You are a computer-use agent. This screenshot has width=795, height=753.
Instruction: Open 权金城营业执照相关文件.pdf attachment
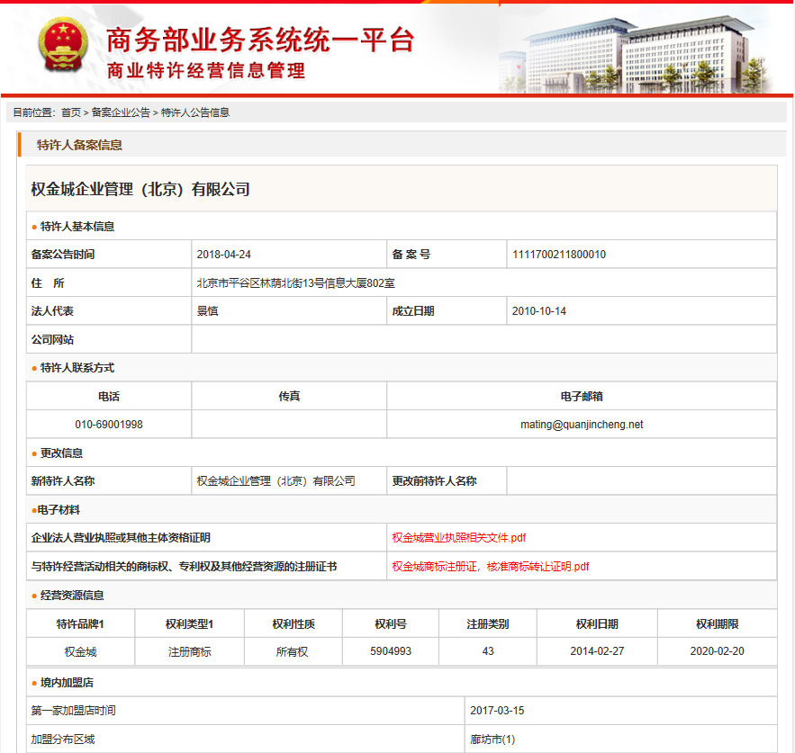pyautogui.click(x=459, y=538)
